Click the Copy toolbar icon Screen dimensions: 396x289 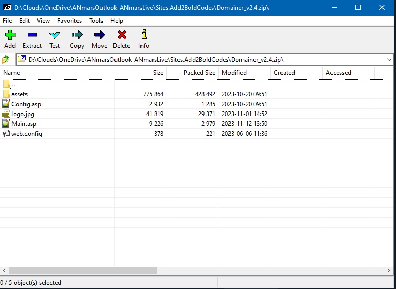click(77, 35)
